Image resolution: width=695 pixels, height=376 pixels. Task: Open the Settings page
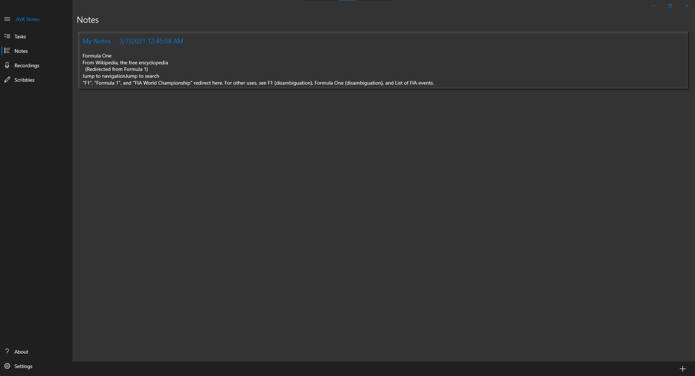[36, 366]
